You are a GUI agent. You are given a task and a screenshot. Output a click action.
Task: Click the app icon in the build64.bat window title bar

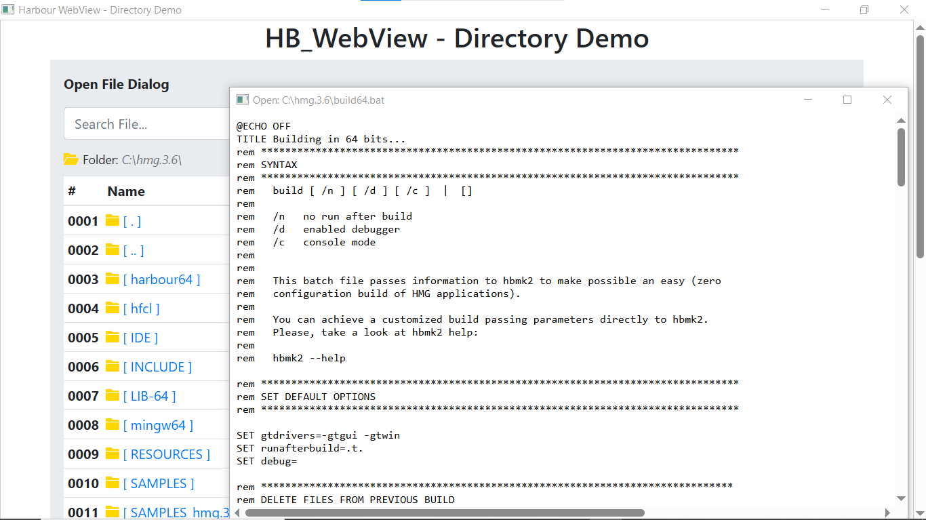point(242,99)
